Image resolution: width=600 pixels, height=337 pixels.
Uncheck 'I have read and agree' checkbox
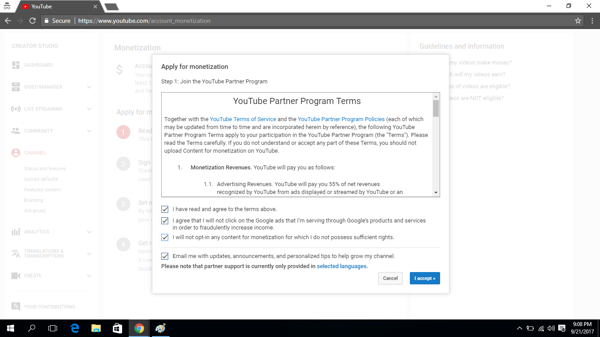(165, 209)
